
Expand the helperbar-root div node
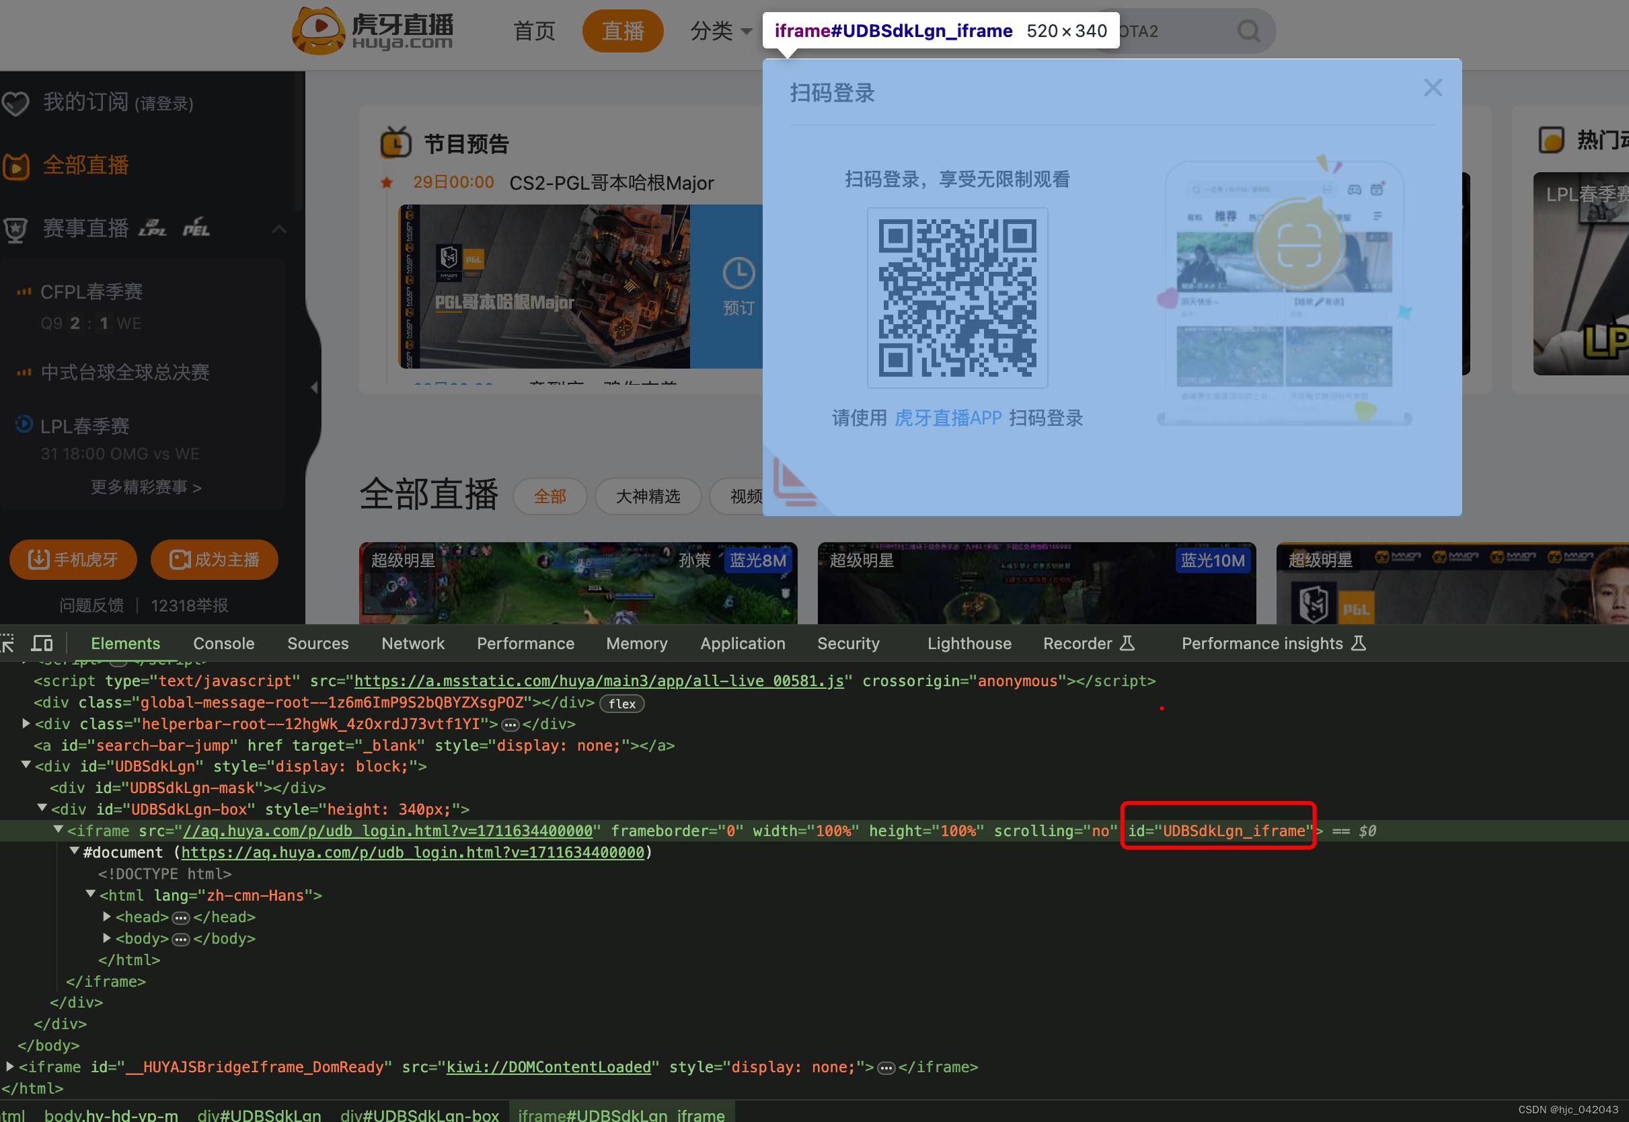(26, 723)
